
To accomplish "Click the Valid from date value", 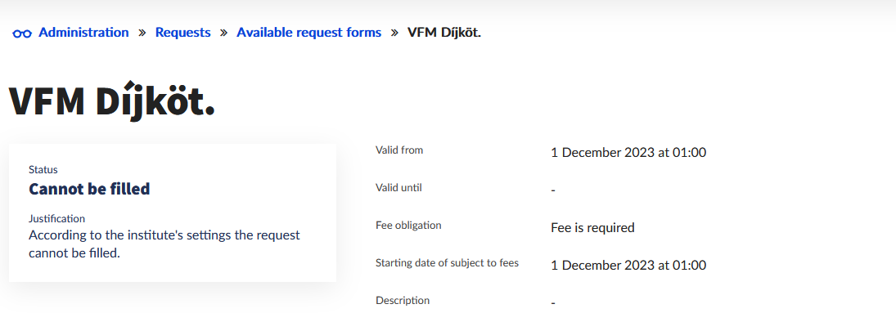I will [628, 152].
